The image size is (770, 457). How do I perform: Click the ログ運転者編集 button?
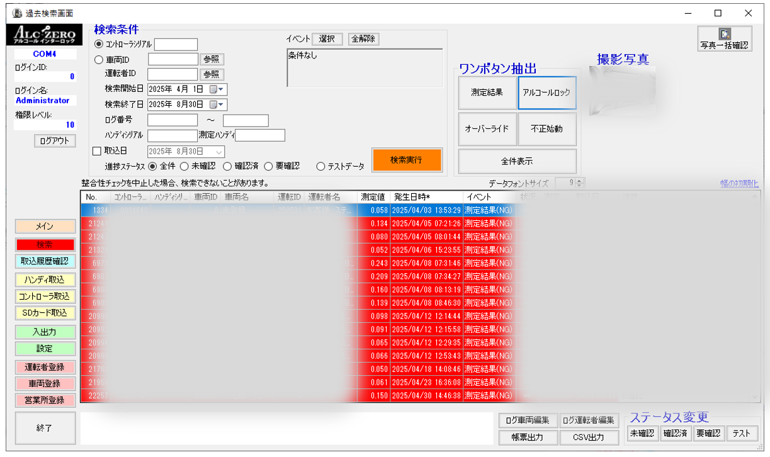coord(589,420)
